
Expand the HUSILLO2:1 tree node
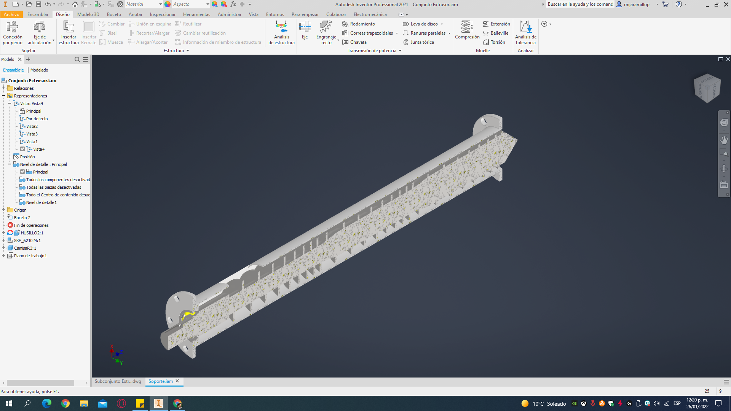click(x=3, y=233)
